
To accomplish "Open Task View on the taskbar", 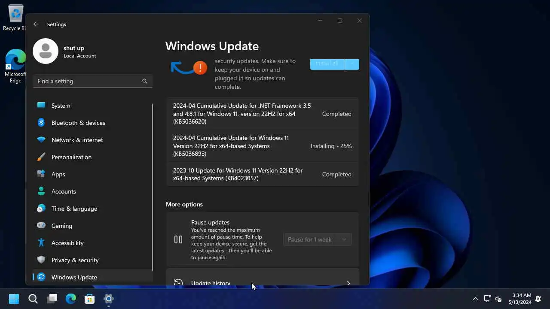I will [52, 299].
